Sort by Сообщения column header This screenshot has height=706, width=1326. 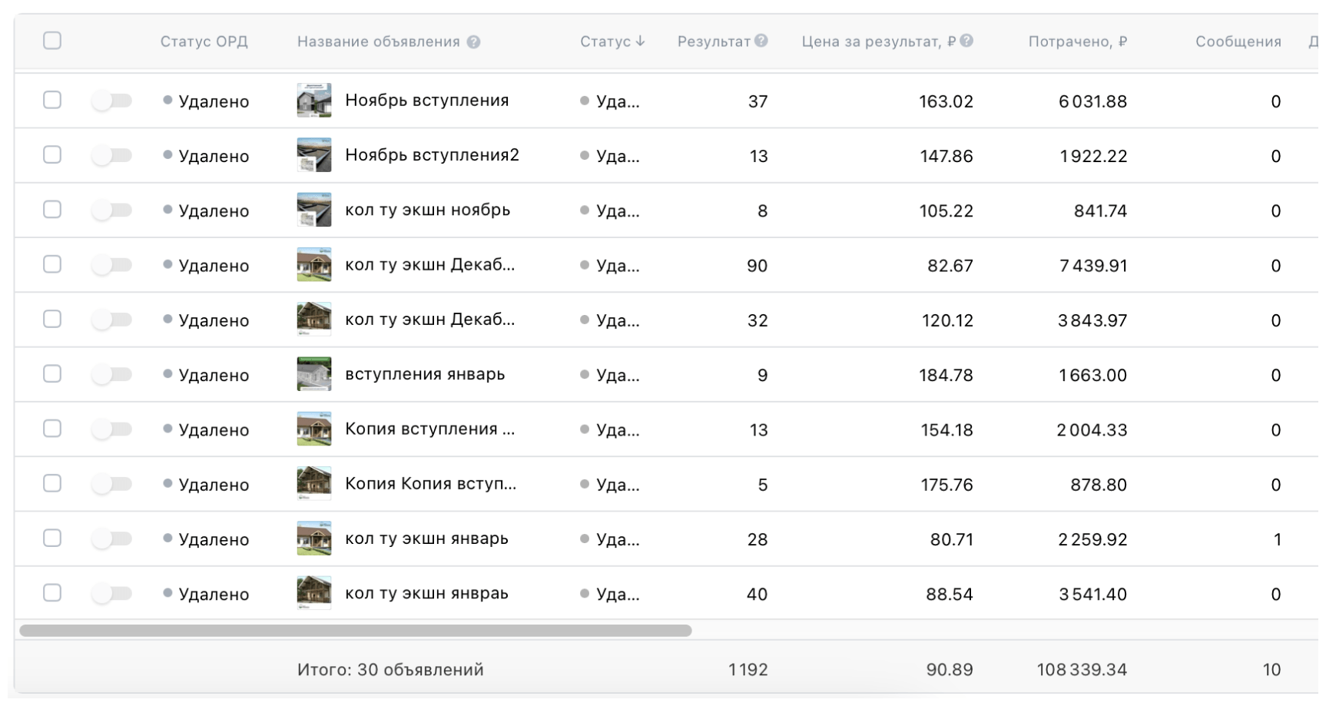pyautogui.click(x=1238, y=41)
